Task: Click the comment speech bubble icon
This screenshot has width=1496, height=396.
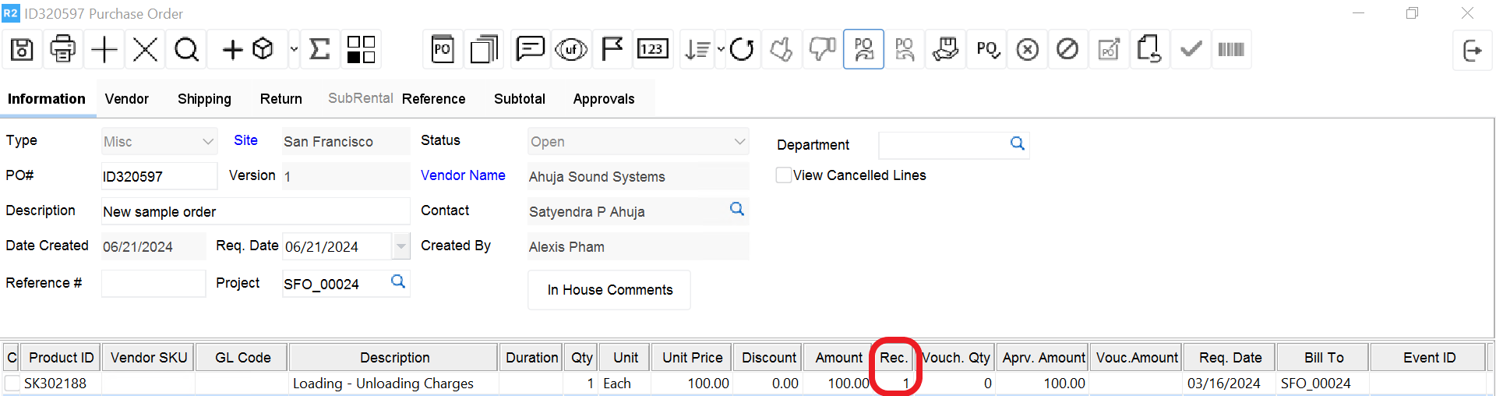Action: (x=530, y=50)
